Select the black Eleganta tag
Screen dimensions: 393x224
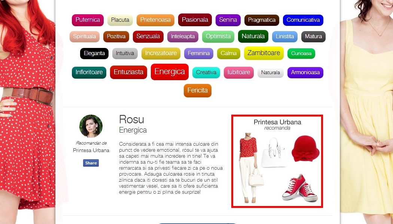[x=94, y=54]
